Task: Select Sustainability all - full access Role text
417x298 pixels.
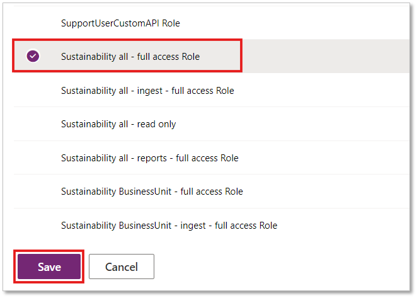Action: coord(130,57)
